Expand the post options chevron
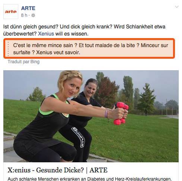The height and width of the screenshot is (181, 182). click(x=177, y=7)
